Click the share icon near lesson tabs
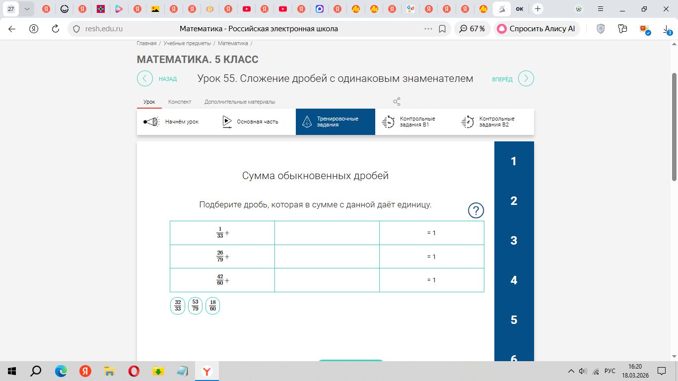 (x=397, y=102)
